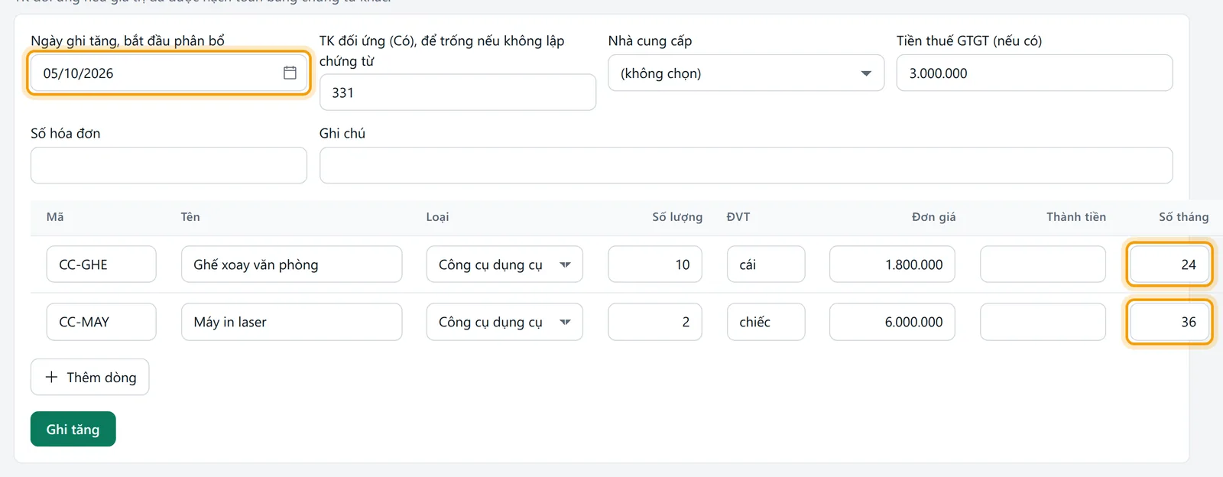Click the Số hóa đơn label

tap(66, 133)
